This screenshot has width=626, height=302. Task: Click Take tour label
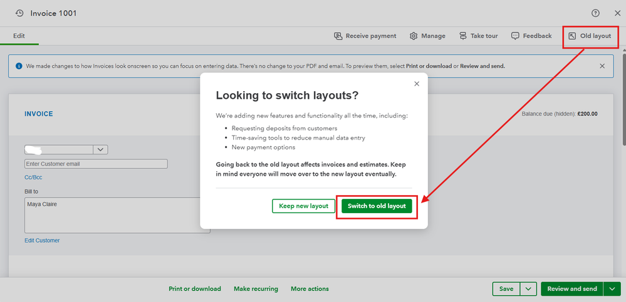[484, 36]
